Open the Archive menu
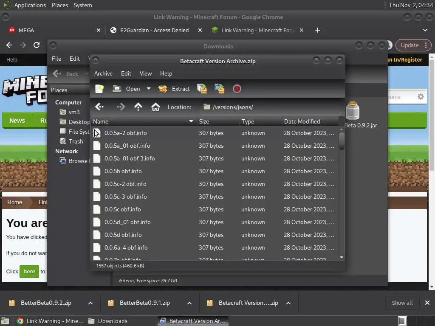Image resolution: width=435 pixels, height=326 pixels. tap(103, 73)
